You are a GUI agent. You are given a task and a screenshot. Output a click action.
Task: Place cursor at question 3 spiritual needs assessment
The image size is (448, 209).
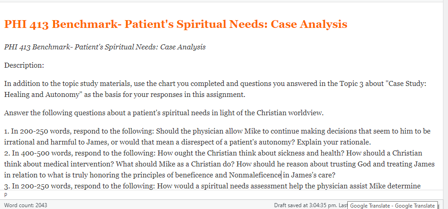(x=212, y=187)
